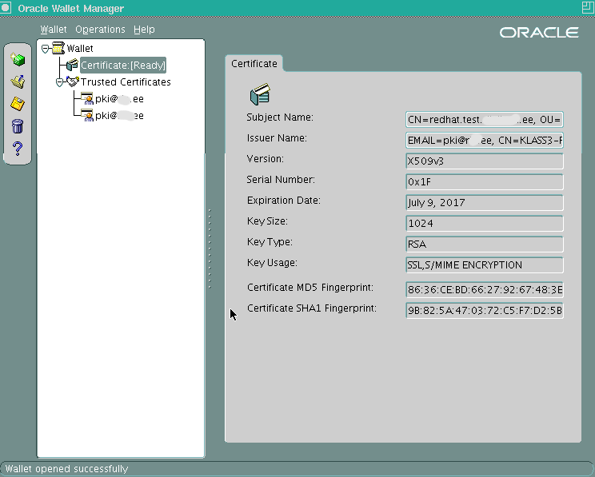Select the Certificate tab
The width and height of the screenshot is (595, 477).
click(254, 64)
